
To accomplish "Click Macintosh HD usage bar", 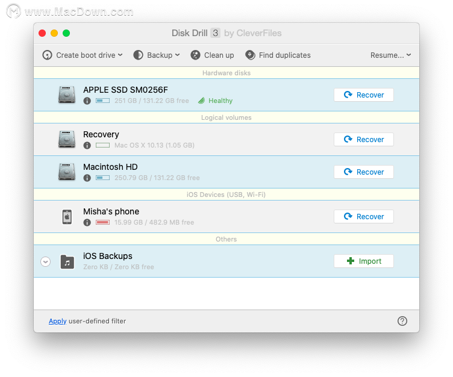I will (x=102, y=178).
